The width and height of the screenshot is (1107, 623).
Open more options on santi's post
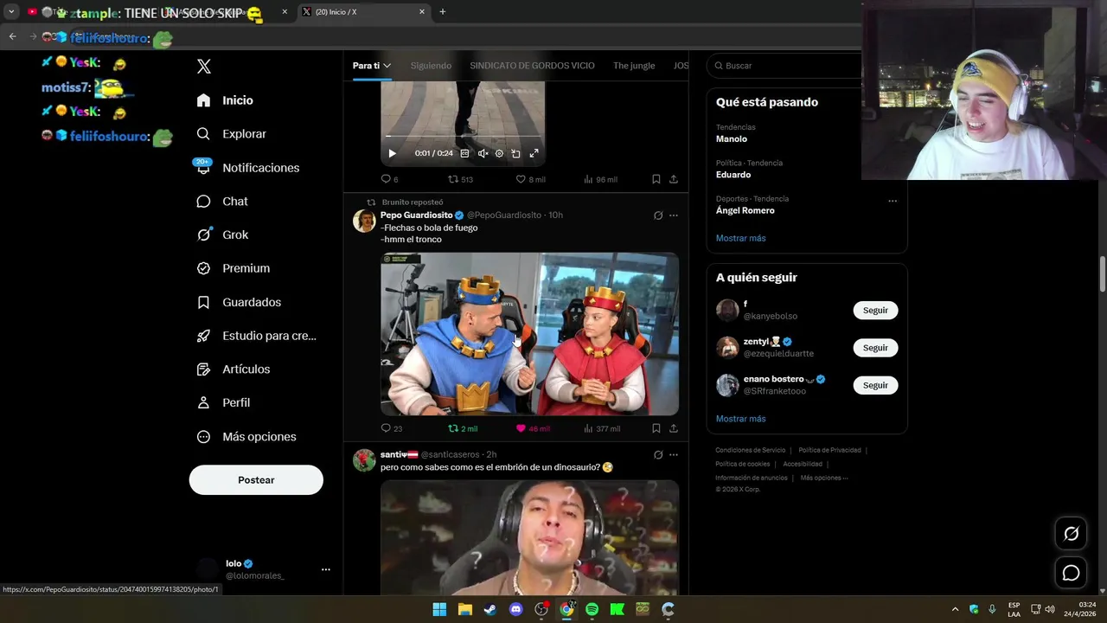click(674, 455)
